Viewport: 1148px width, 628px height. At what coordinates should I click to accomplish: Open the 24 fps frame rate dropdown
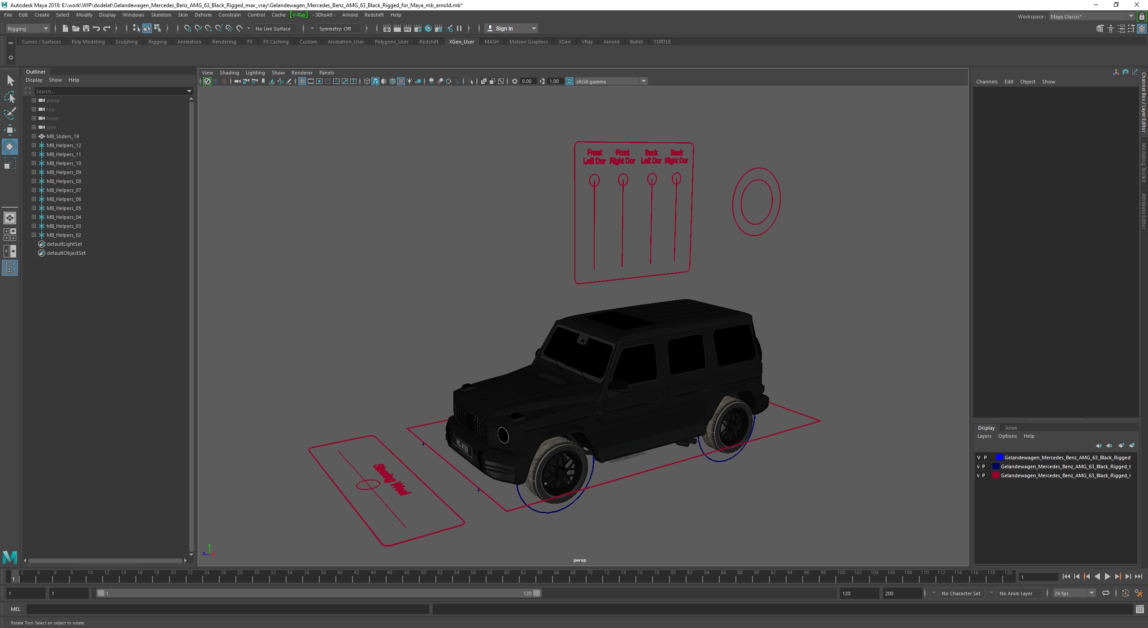(1074, 593)
